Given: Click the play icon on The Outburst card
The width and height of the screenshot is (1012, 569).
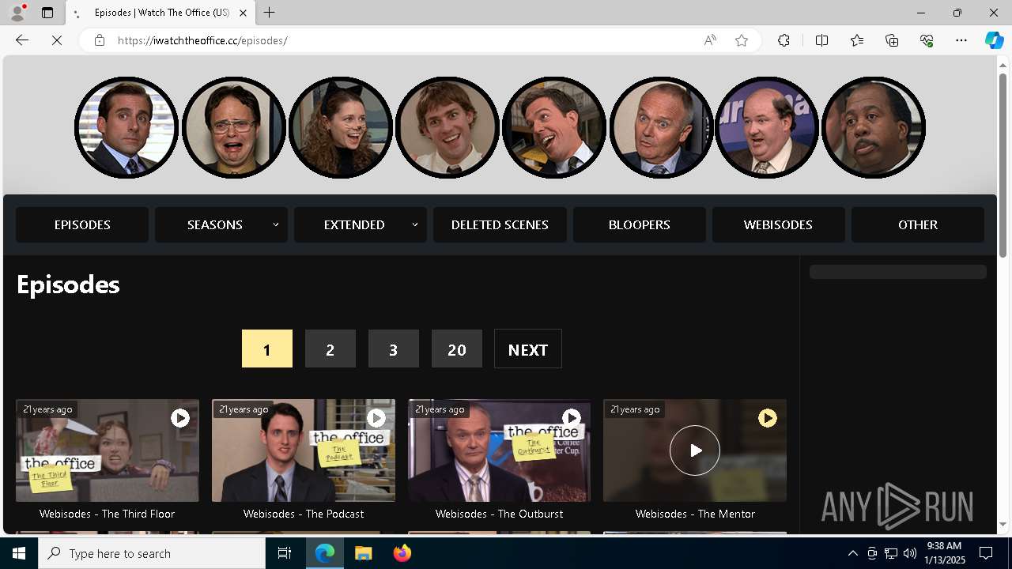Looking at the screenshot, I should tap(572, 418).
